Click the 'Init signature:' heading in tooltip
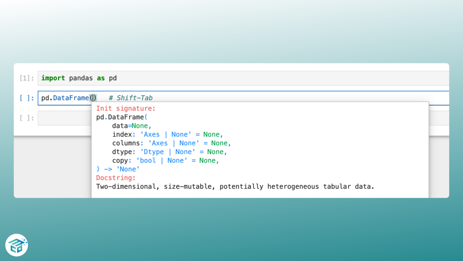 125,108
